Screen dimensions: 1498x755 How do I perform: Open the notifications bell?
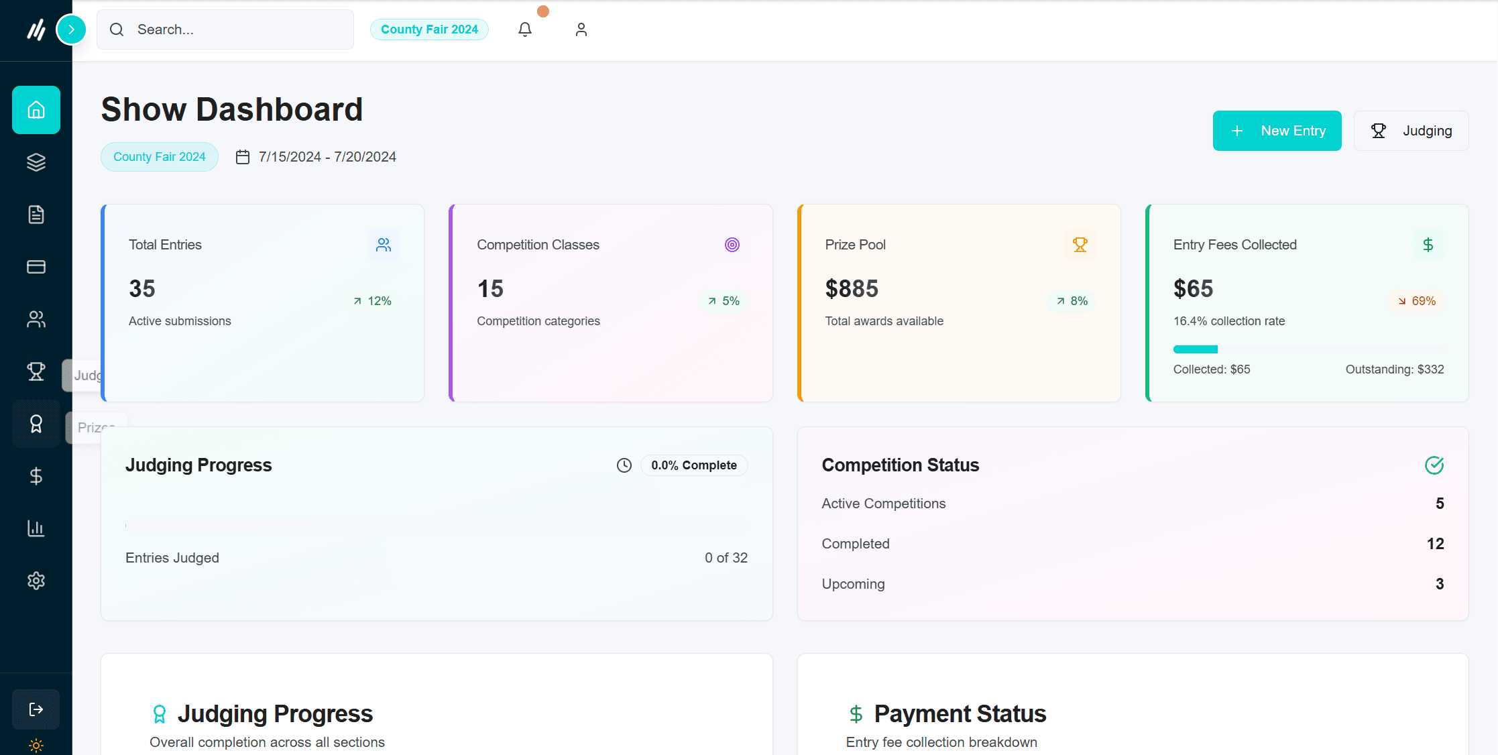pyautogui.click(x=525, y=30)
